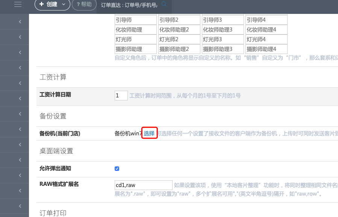Click 选择 link for backup machine

[149, 133]
